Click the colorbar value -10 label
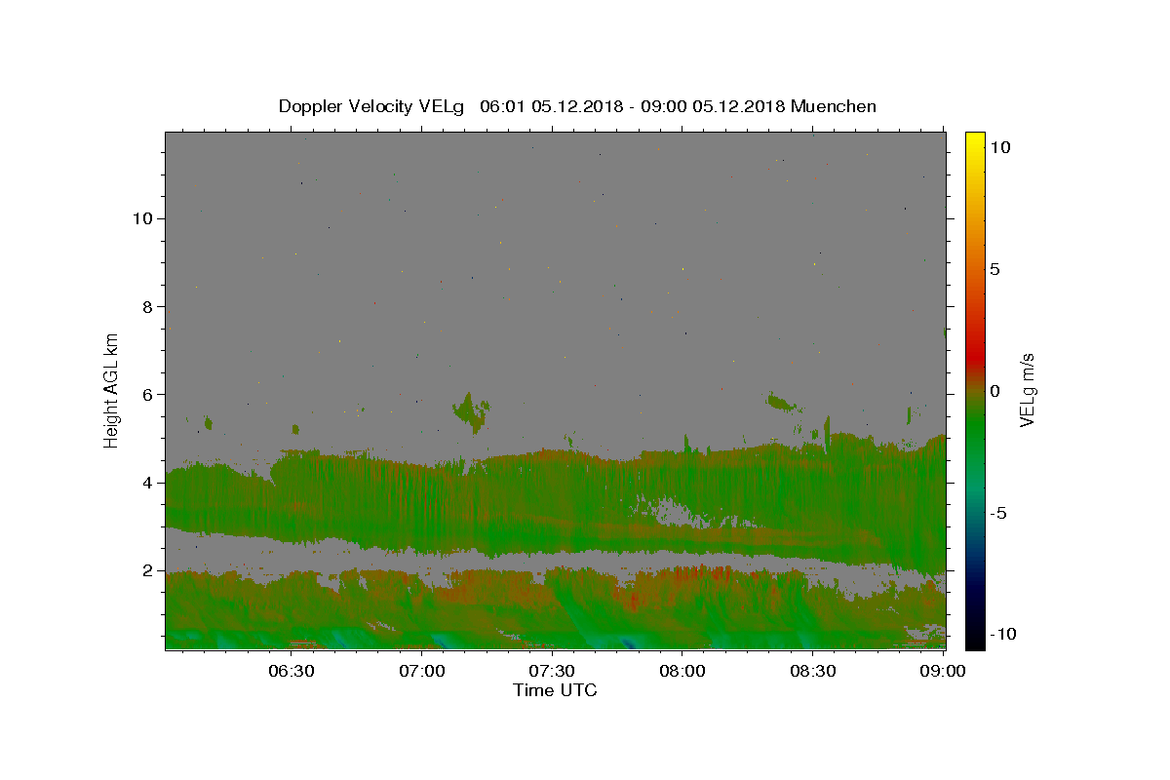 (1001, 635)
